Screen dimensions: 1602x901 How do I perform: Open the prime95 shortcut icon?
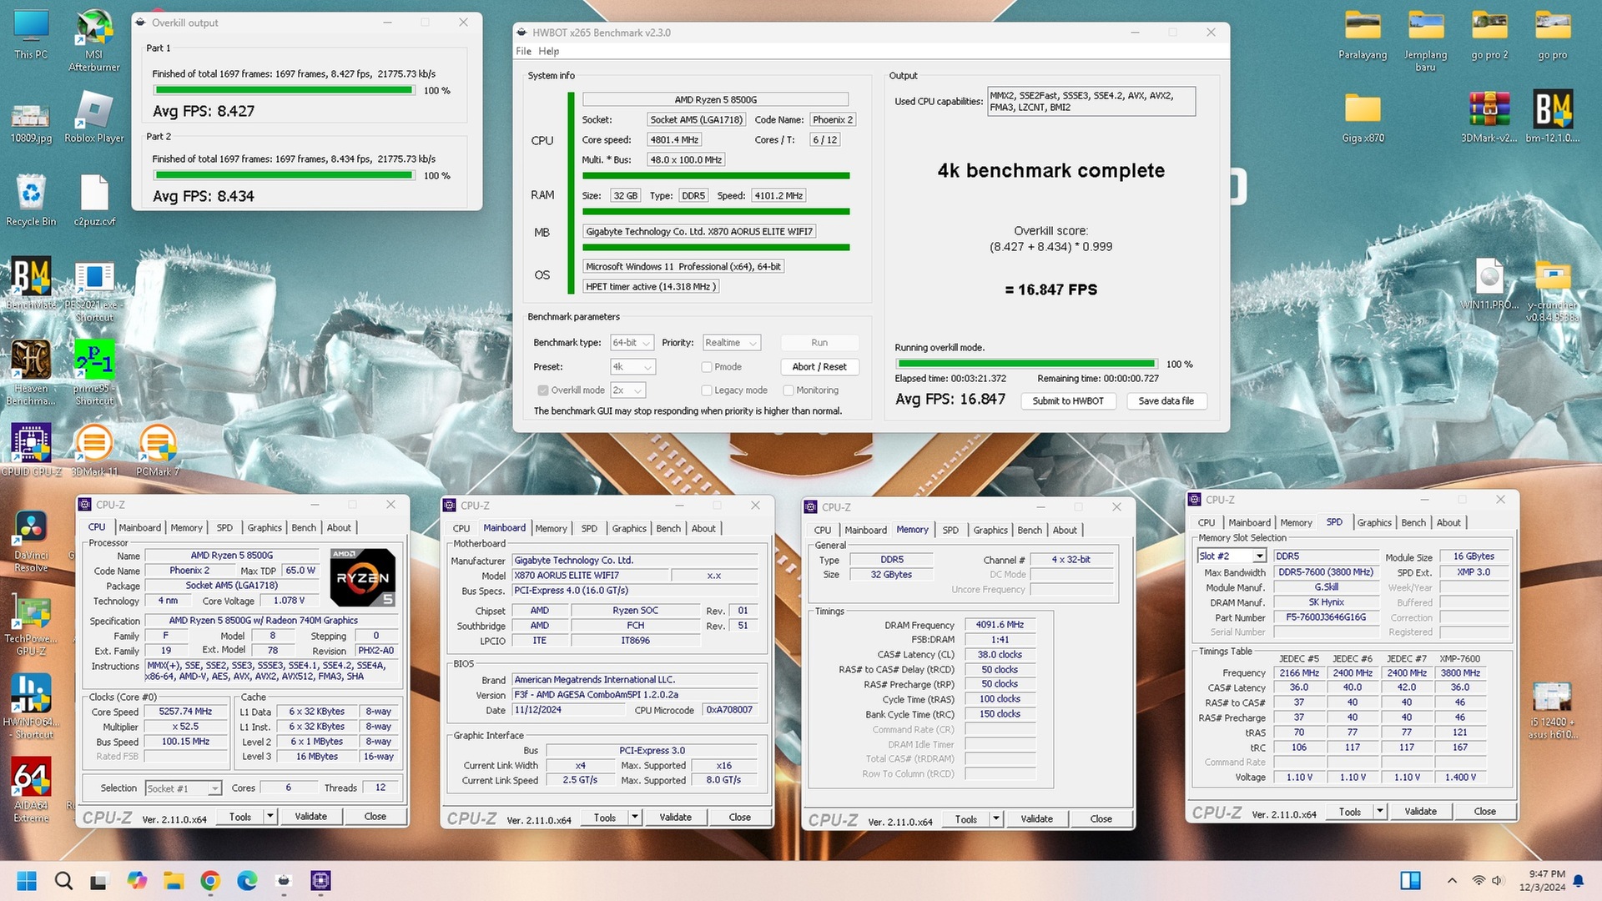tap(94, 372)
